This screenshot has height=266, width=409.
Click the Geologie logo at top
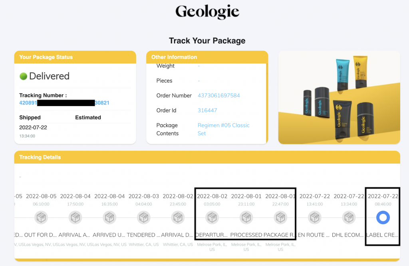pos(207,12)
